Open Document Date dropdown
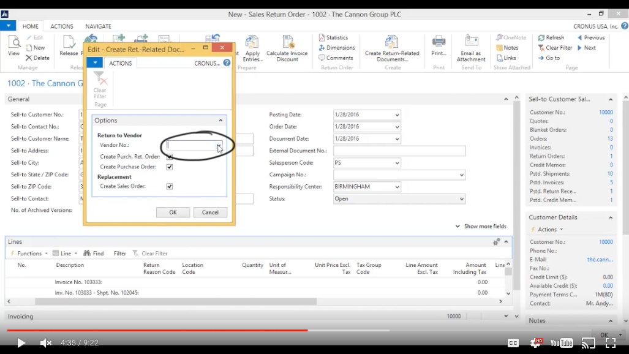 coord(397,139)
